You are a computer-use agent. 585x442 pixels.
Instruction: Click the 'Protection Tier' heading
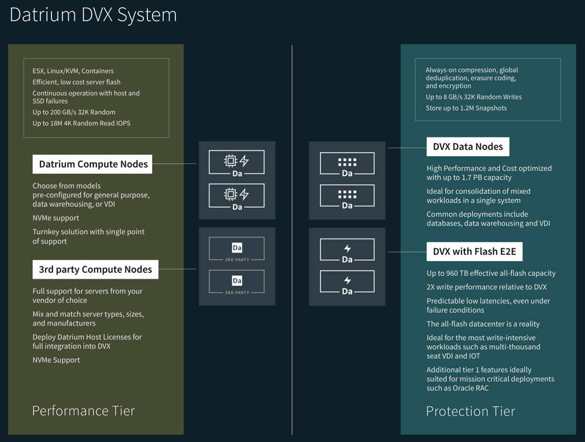[x=470, y=411]
